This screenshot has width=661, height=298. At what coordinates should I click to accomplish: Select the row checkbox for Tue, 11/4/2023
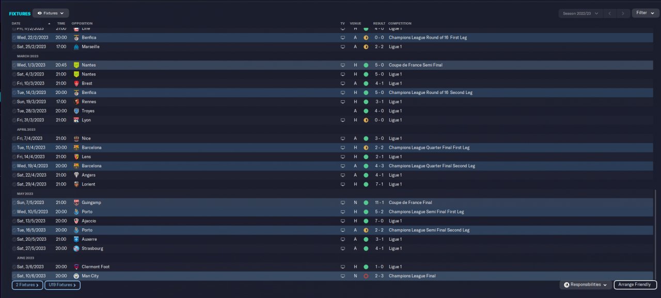pyautogui.click(x=14, y=148)
